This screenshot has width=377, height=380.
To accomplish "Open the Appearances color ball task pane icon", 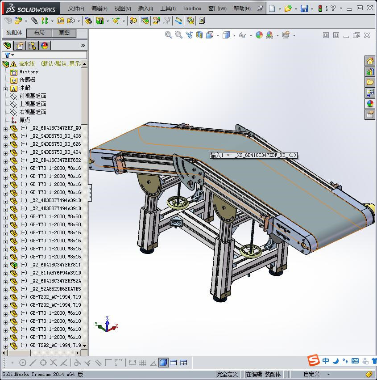I will coord(370,104).
